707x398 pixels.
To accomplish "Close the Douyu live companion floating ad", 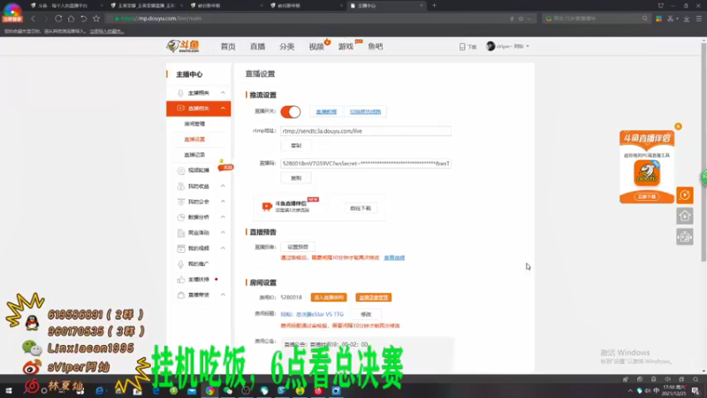I will [x=678, y=126].
